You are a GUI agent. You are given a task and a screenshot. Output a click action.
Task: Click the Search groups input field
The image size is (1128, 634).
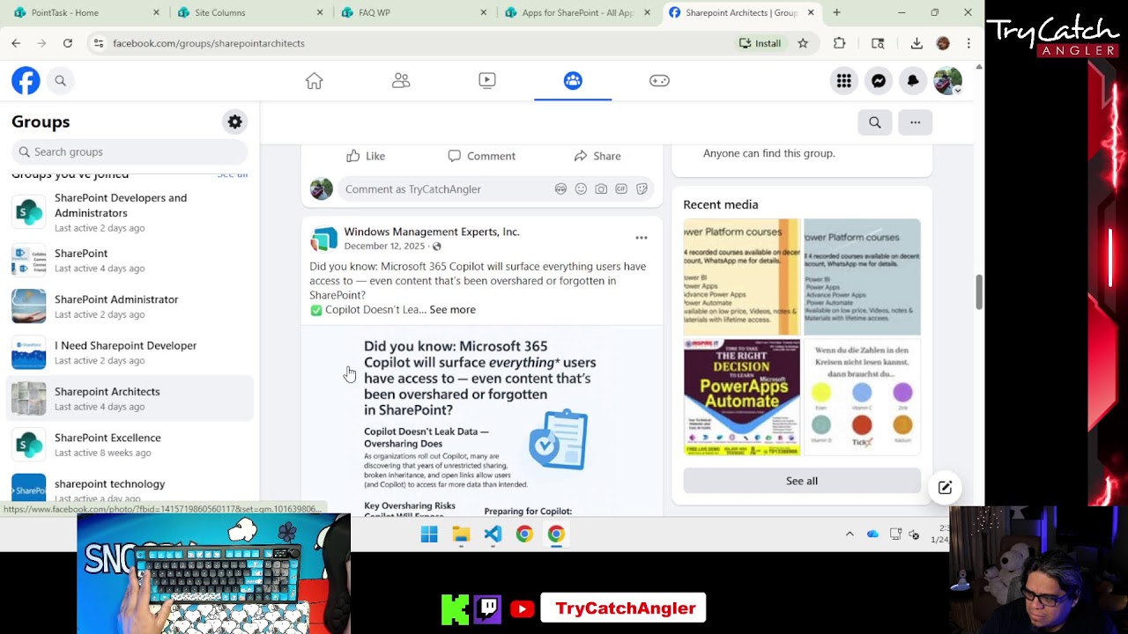pos(130,151)
